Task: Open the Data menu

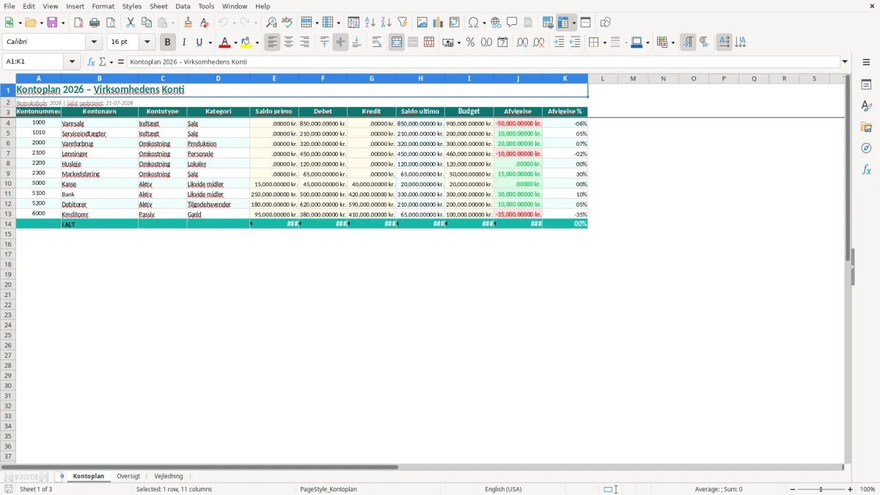Action: tap(183, 6)
